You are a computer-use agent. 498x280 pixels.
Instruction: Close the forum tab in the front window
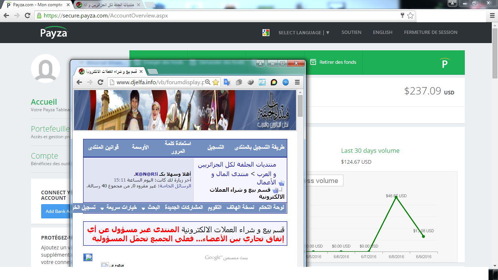[141, 71]
